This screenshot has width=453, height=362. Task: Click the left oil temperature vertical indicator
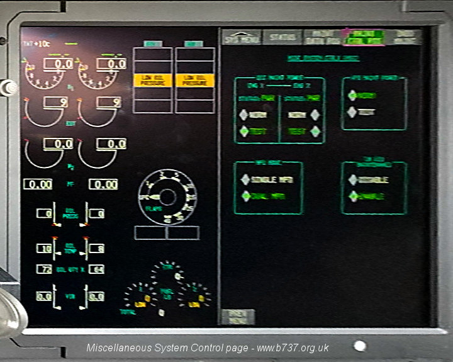tap(54, 249)
